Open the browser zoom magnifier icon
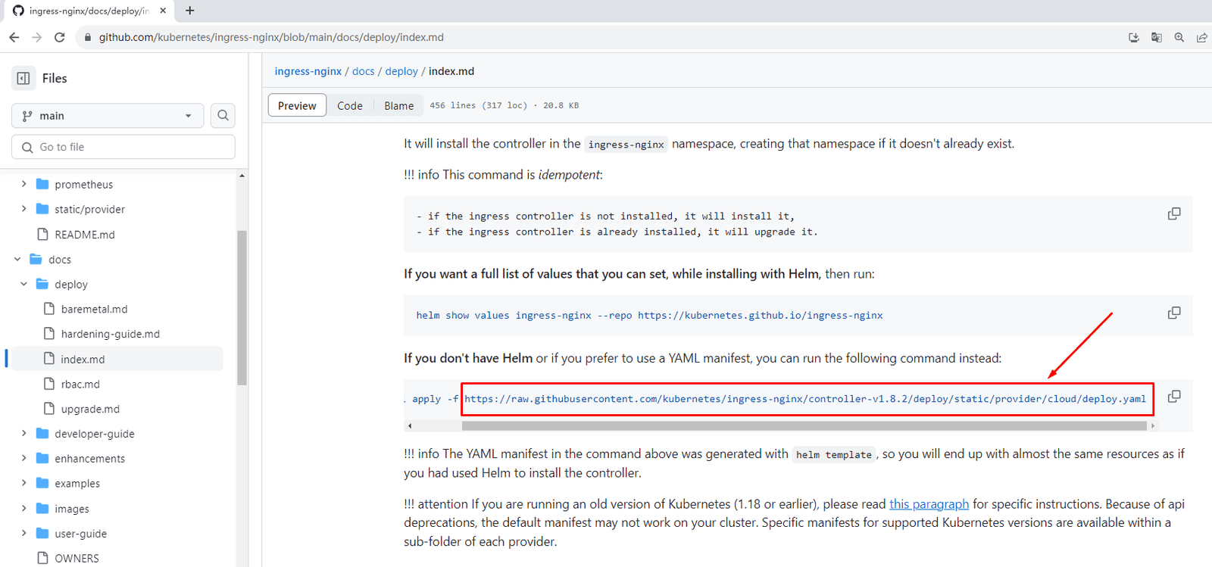 click(x=1179, y=37)
